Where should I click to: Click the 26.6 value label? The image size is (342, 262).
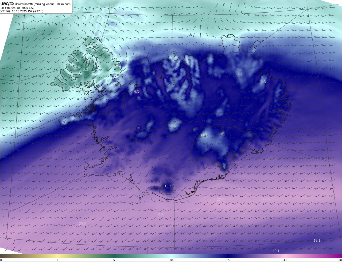click(x=161, y=214)
